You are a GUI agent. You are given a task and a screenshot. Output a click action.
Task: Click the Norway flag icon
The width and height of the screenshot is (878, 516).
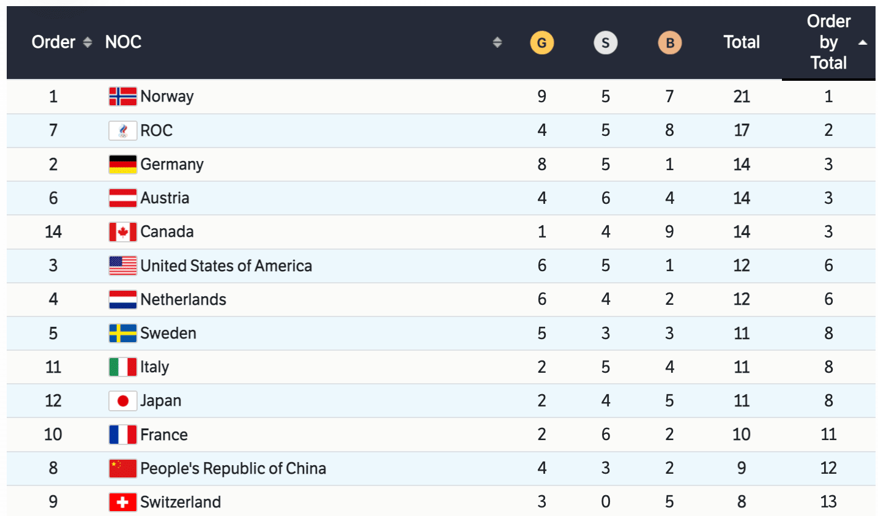click(x=122, y=96)
